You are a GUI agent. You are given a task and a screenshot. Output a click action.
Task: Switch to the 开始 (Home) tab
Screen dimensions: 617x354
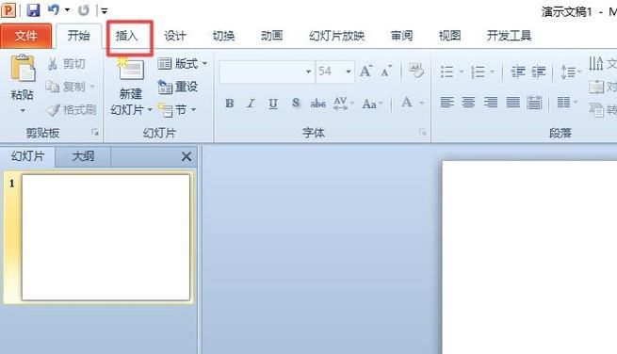78,36
